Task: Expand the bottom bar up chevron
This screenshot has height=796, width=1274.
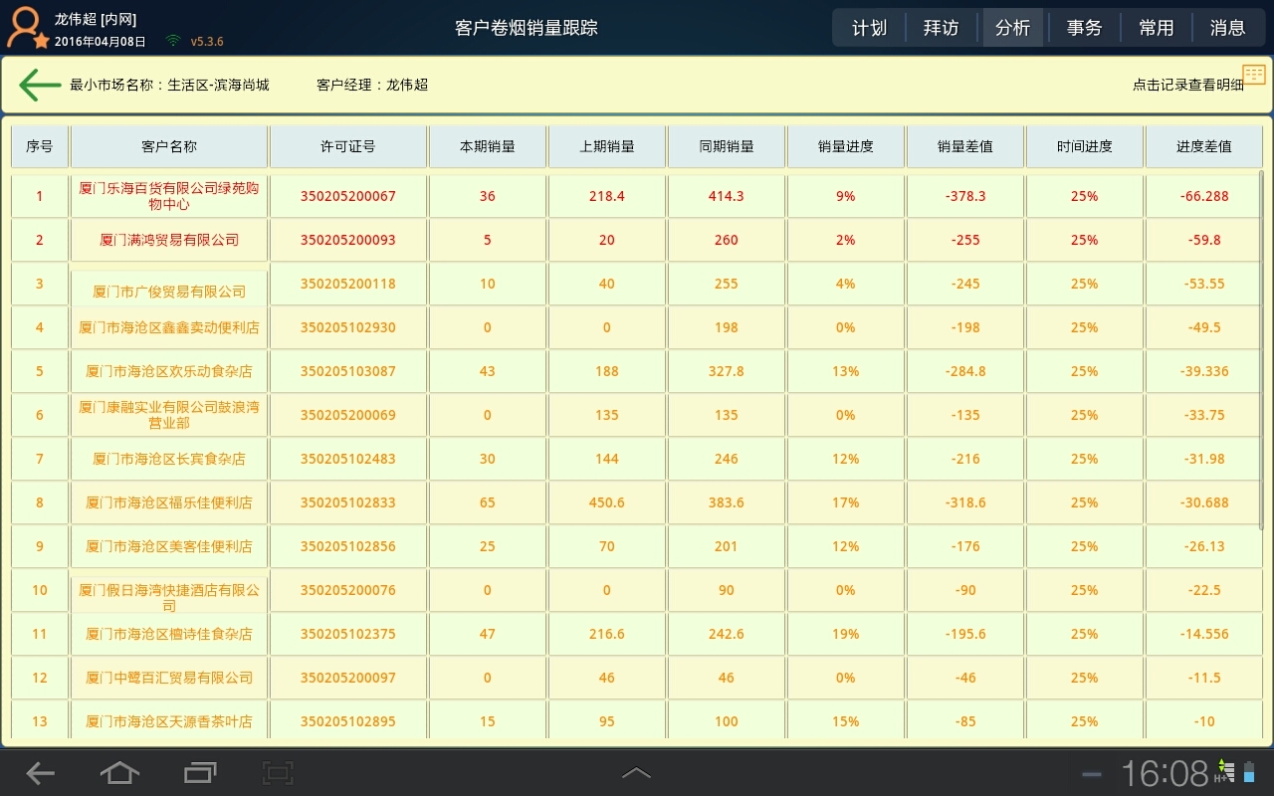Action: 637,773
